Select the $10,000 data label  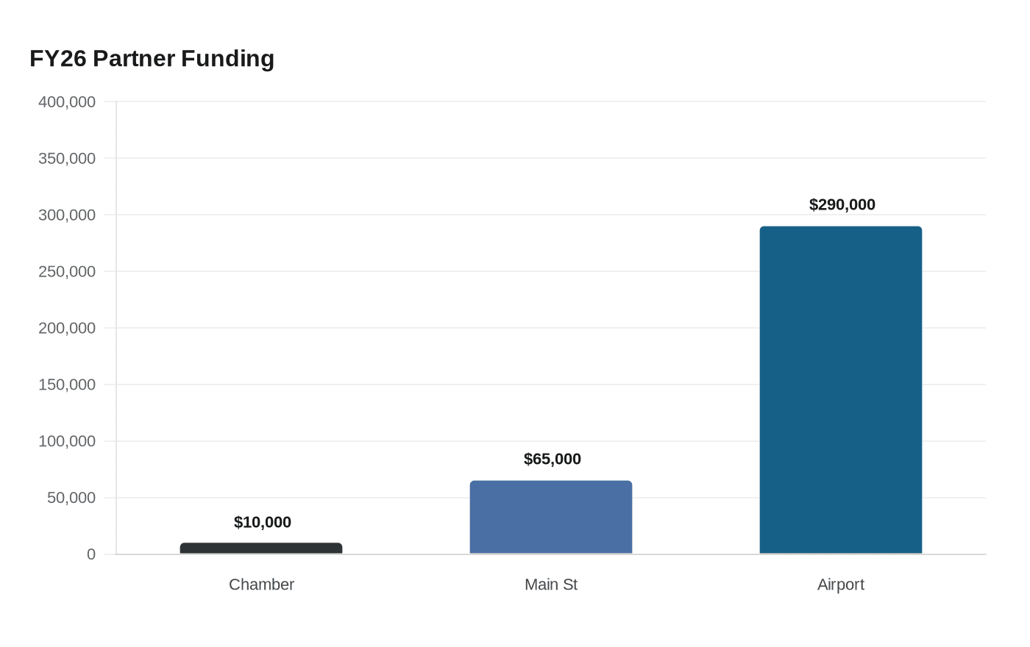[263, 522]
